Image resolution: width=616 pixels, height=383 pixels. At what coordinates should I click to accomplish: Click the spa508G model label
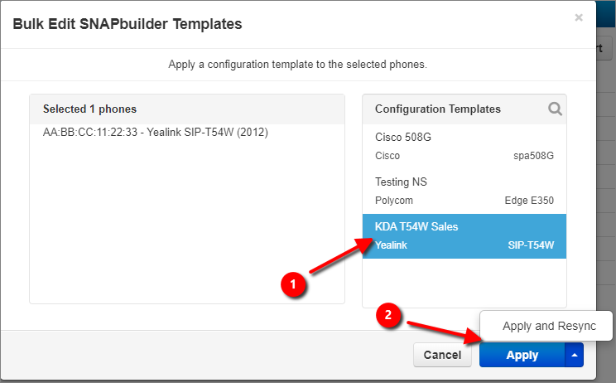click(533, 156)
